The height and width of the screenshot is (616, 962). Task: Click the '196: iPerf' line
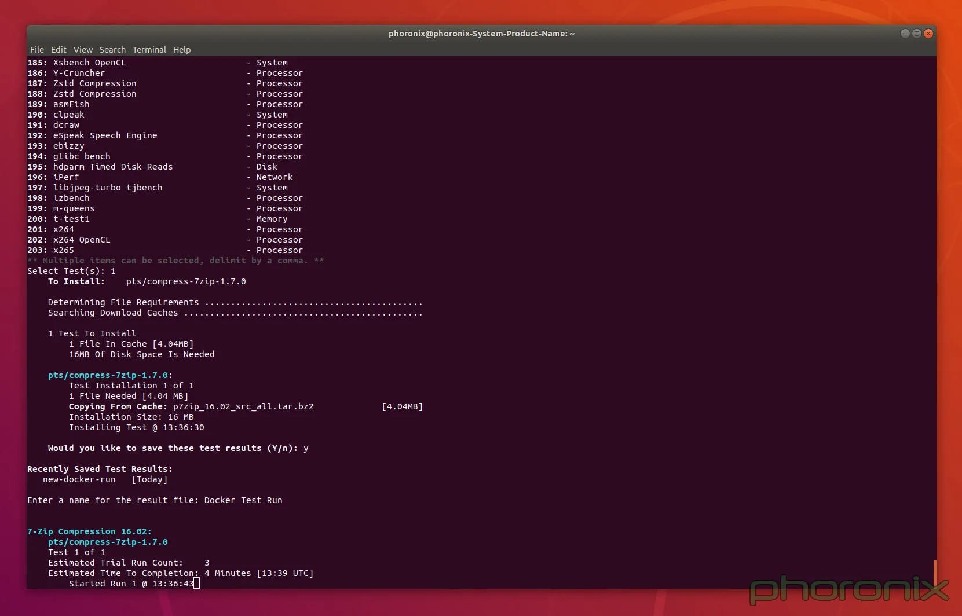pos(160,177)
